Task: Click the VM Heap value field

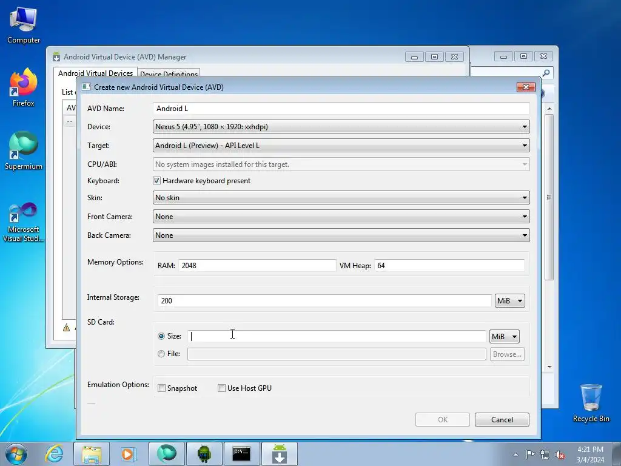Action: [449, 266]
